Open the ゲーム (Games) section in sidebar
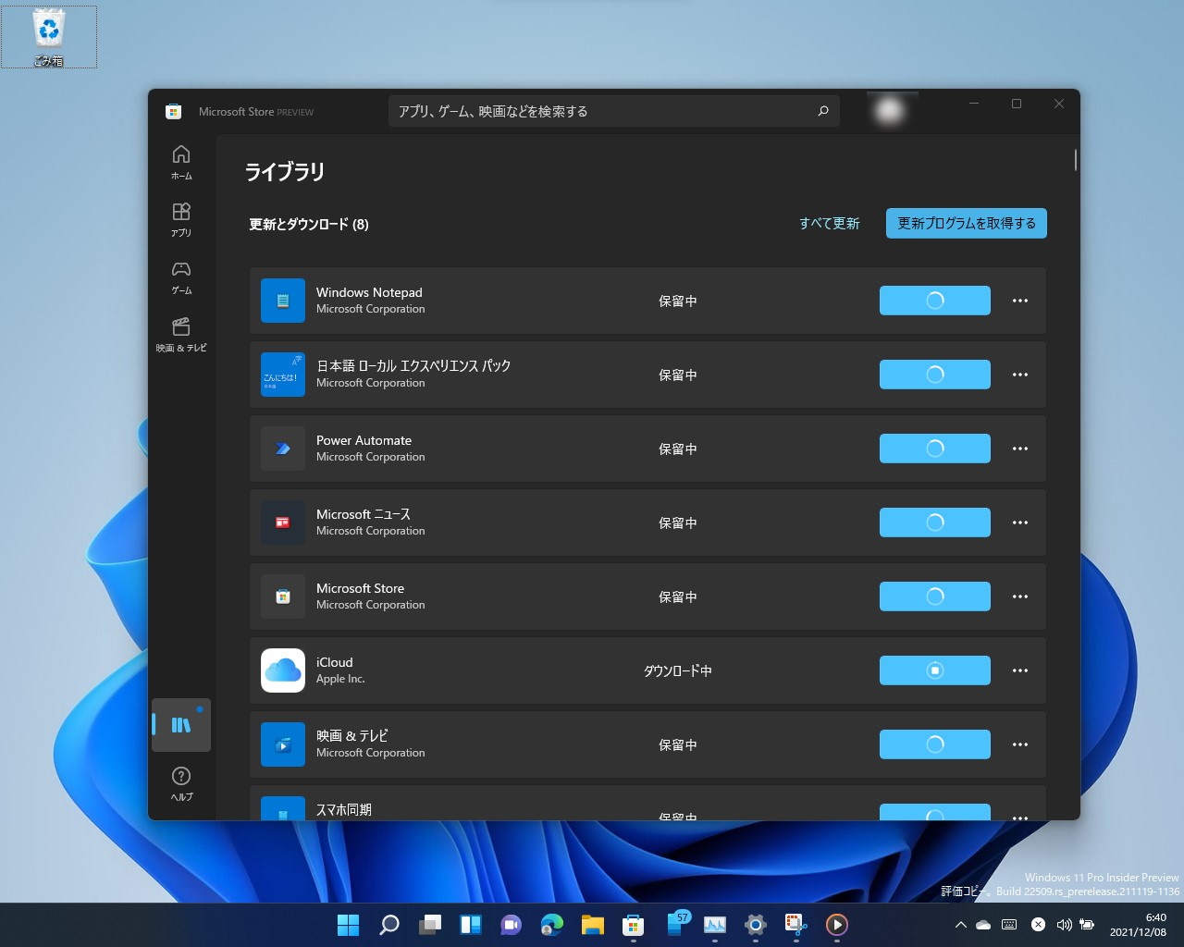Image resolution: width=1184 pixels, height=947 pixels. [x=181, y=277]
